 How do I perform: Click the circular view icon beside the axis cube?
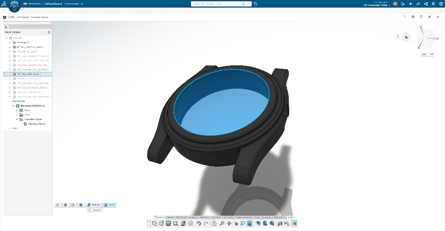tap(406, 37)
